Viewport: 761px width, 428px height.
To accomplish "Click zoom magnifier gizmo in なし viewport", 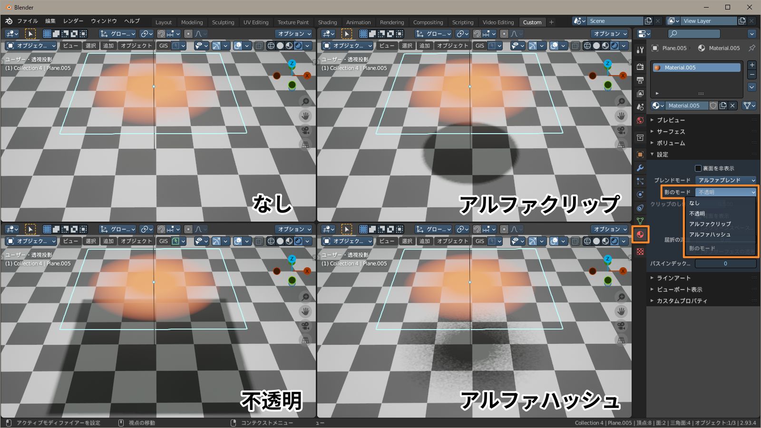I will (305, 102).
